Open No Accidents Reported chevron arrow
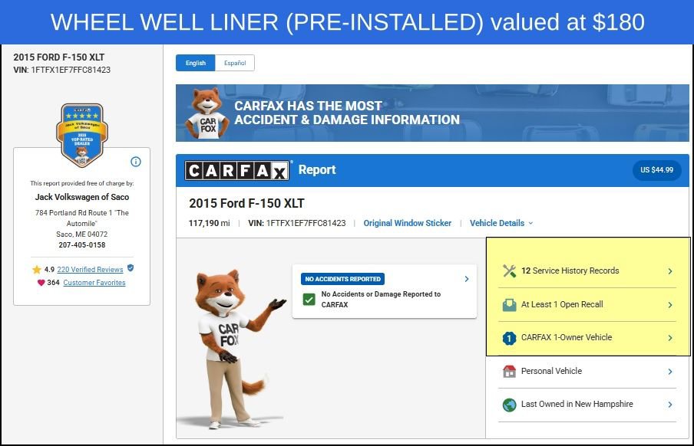The height and width of the screenshot is (446, 694). (x=467, y=279)
